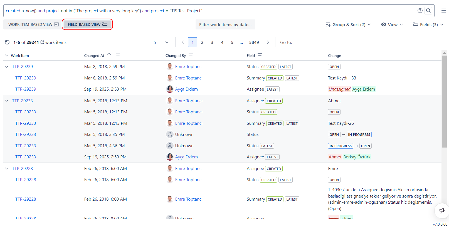Open the query help question mark icon
This screenshot has width=449, height=227.
[420, 11]
